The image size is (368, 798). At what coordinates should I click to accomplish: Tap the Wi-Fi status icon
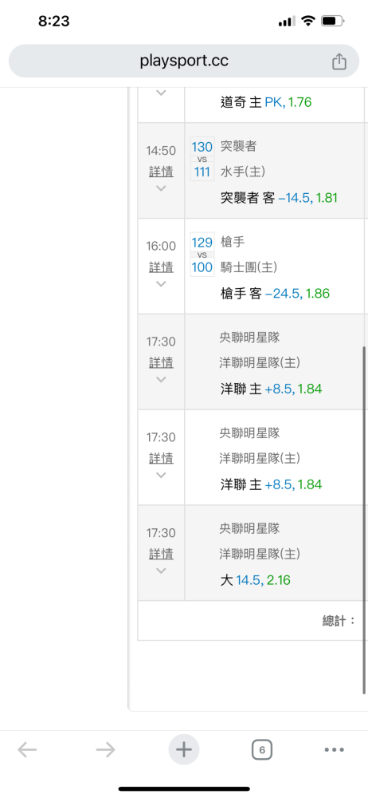coord(308,21)
